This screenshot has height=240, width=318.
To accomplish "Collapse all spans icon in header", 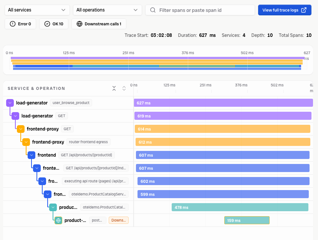I will (x=114, y=88).
